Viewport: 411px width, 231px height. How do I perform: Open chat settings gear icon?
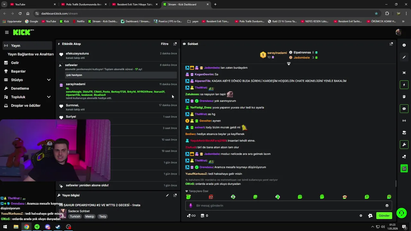point(361,216)
